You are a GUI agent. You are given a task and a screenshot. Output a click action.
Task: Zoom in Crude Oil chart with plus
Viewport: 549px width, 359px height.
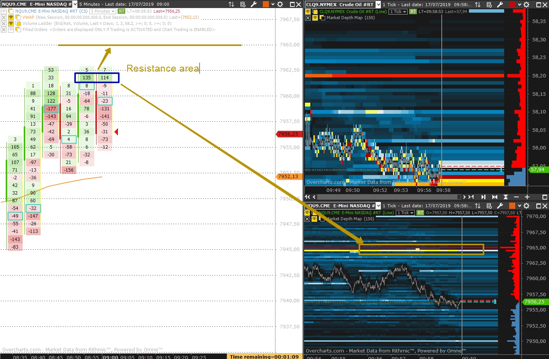pyautogui.click(x=527, y=197)
